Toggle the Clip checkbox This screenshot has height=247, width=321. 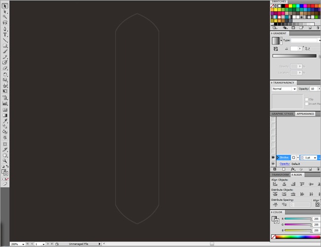[306, 99]
